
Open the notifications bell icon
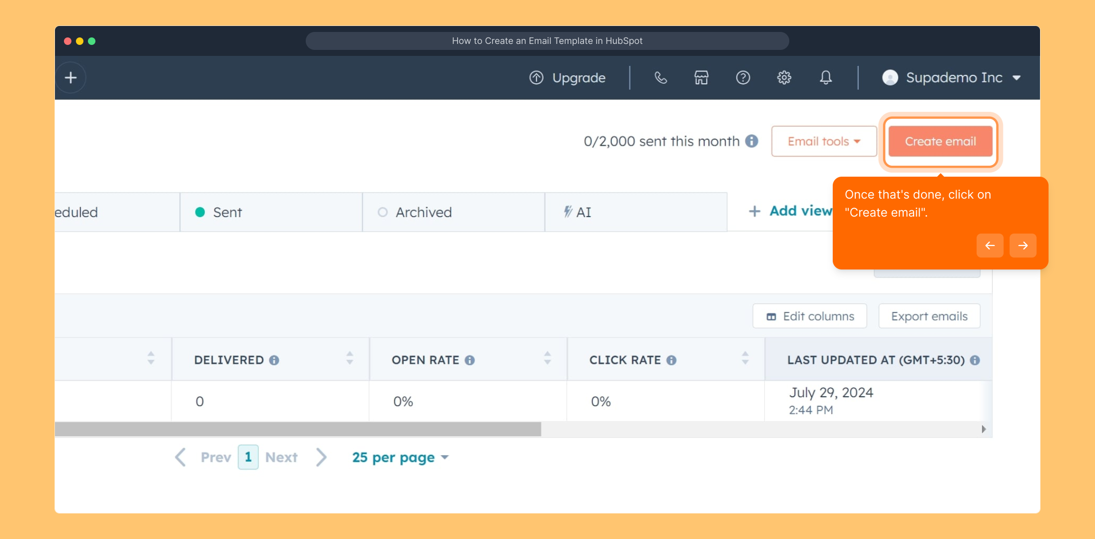(x=826, y=78)
